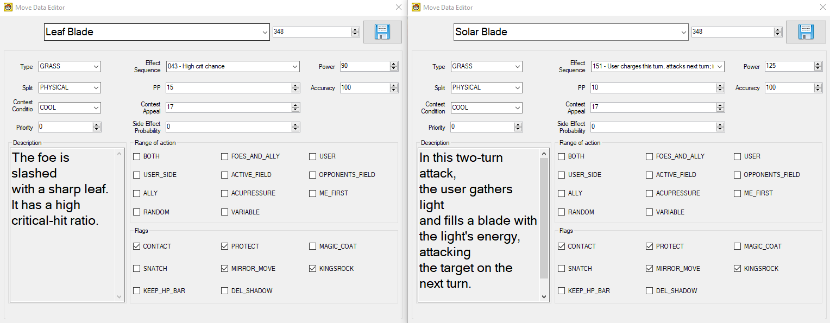This screenshot has height=323, width=830.
Task: Close the right Move Data Editor window
Action: pos(821,8)
